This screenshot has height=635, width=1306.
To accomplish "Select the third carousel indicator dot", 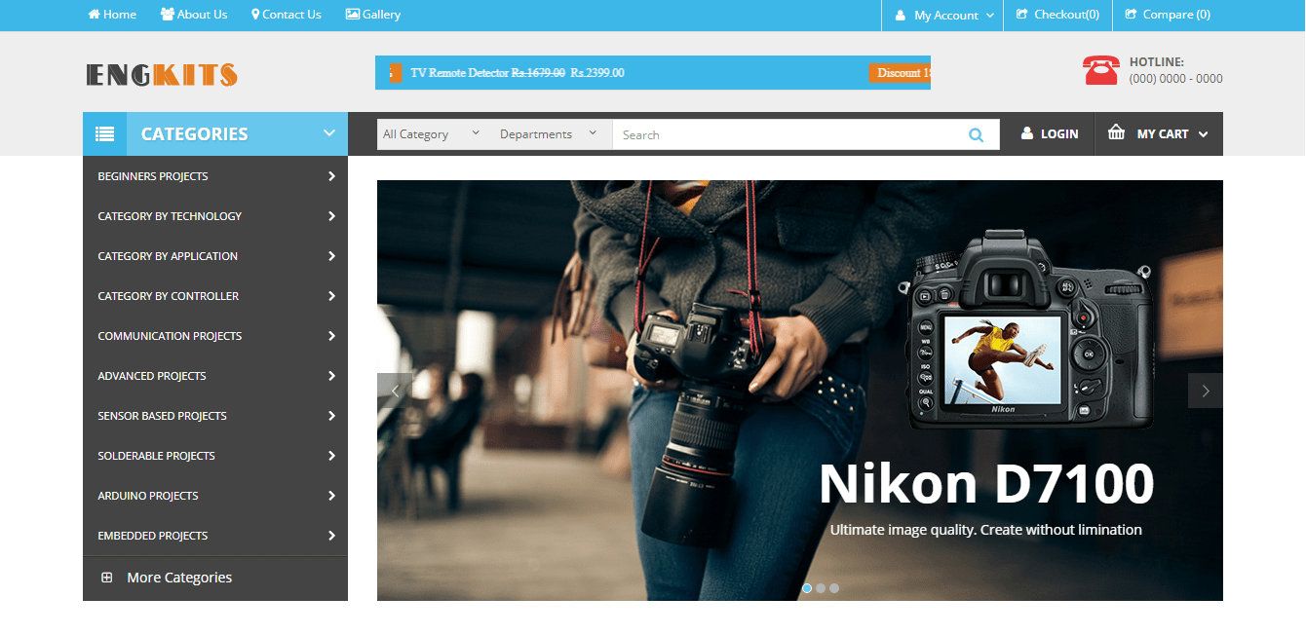I will click(x=834, y=588).
